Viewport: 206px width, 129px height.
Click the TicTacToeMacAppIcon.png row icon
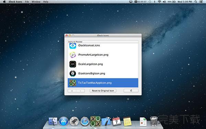[x=73, y=83]
